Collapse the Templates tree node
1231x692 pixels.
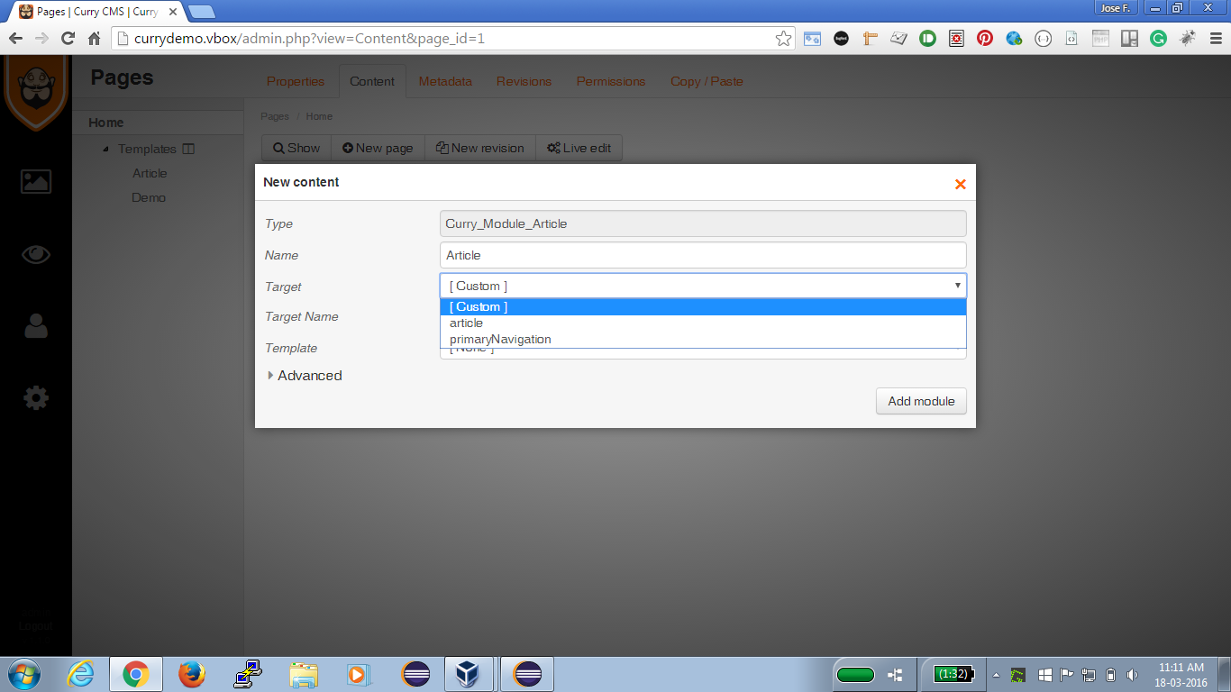click(x=105, y=150)
